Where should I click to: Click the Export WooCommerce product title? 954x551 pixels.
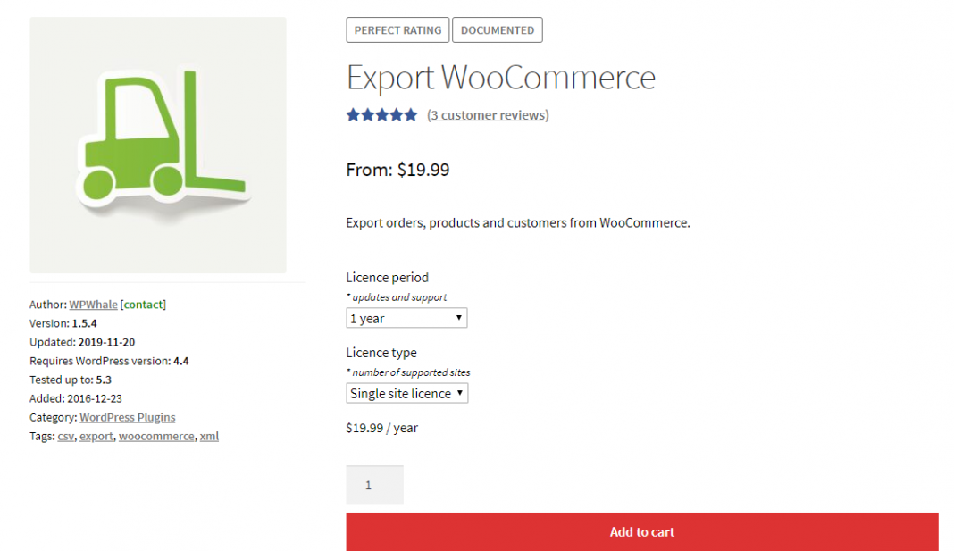click(500, 78)
